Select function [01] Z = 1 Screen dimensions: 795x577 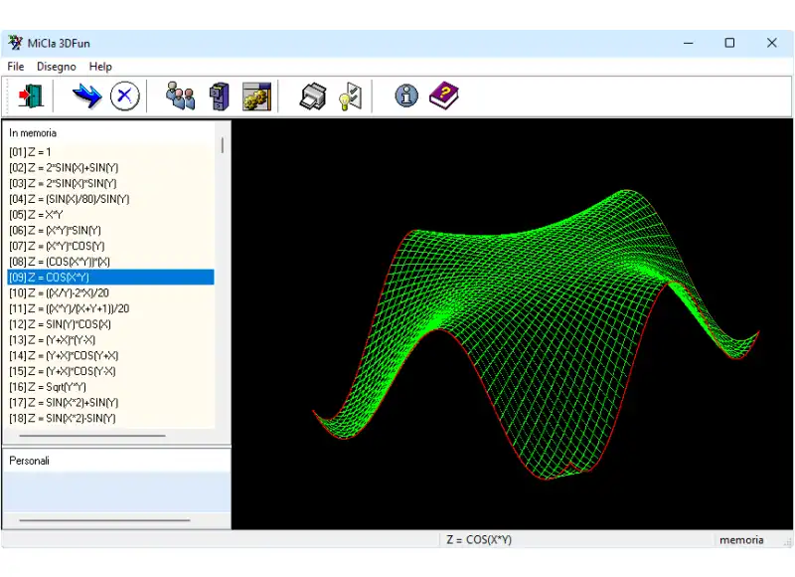[110, 152]
